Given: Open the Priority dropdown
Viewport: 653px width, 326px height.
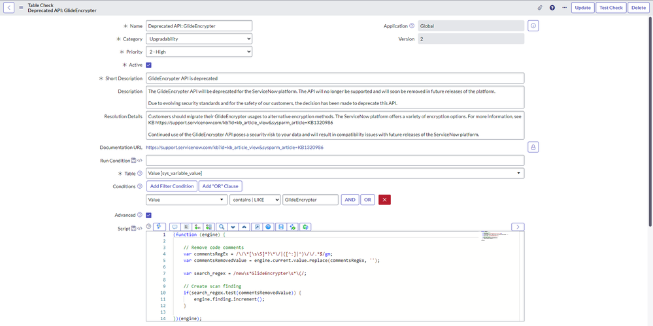Looking at the screenshot, I should tap(199, 52).
